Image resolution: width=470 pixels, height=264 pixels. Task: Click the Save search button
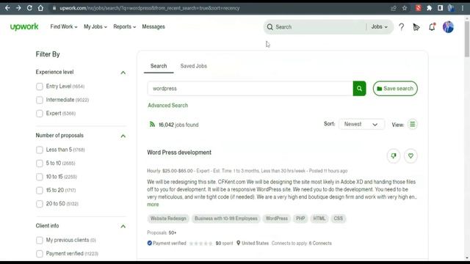tap(395, 89)
